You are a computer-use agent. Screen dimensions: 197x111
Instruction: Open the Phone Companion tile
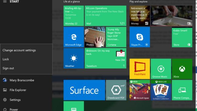click(x=182, y=90)
